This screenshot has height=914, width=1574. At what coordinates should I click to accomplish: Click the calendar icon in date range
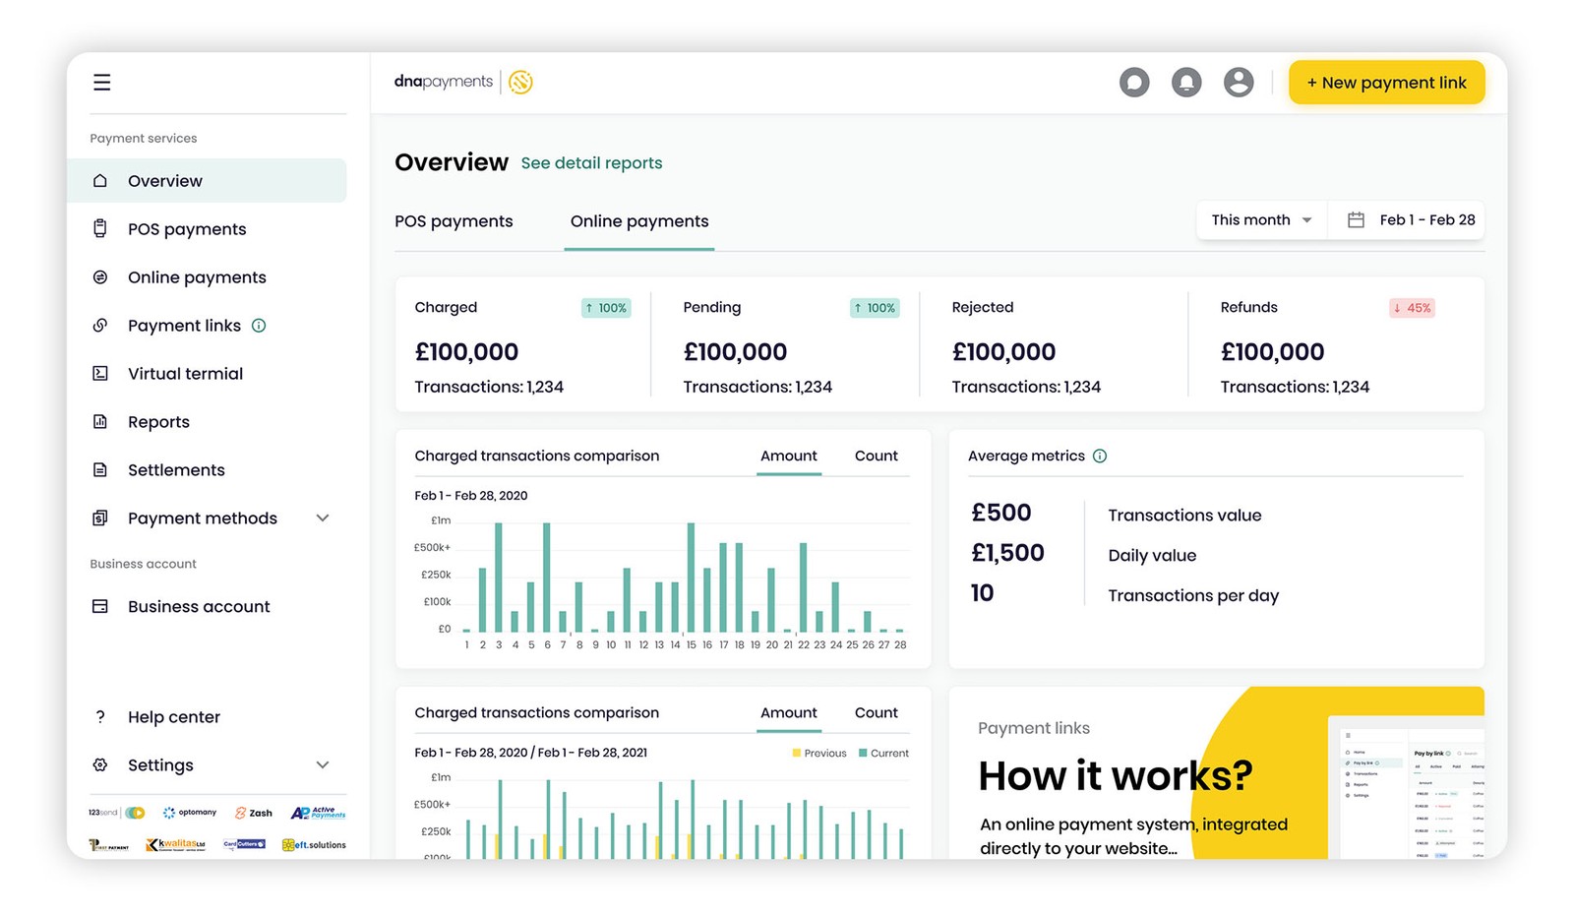click(1356, 220)
